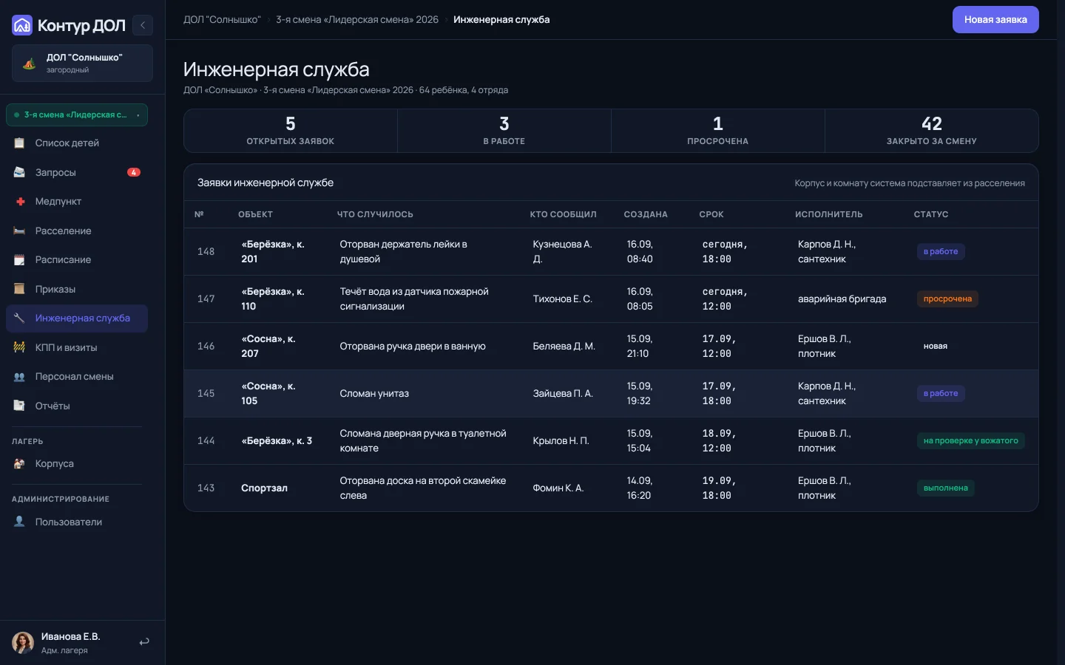Expand the 3-я смена shift dropdown

77,115
